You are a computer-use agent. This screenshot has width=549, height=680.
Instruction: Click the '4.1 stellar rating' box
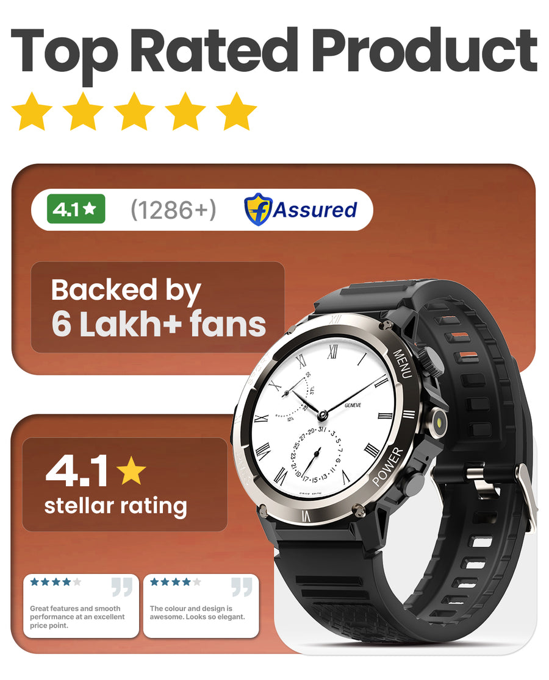124,484
